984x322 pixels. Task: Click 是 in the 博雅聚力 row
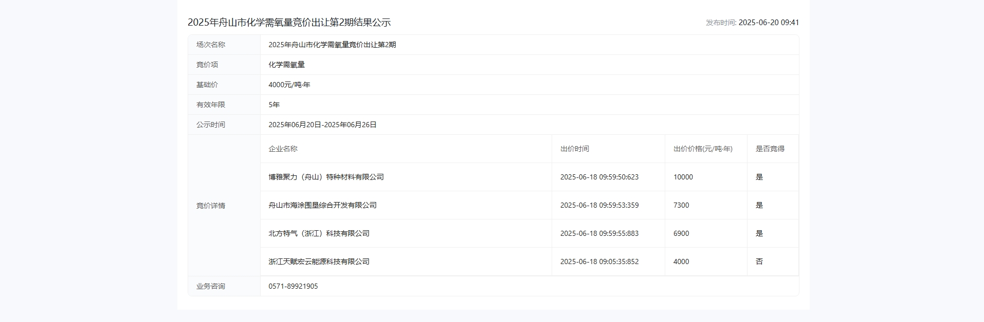coord(759,177)
